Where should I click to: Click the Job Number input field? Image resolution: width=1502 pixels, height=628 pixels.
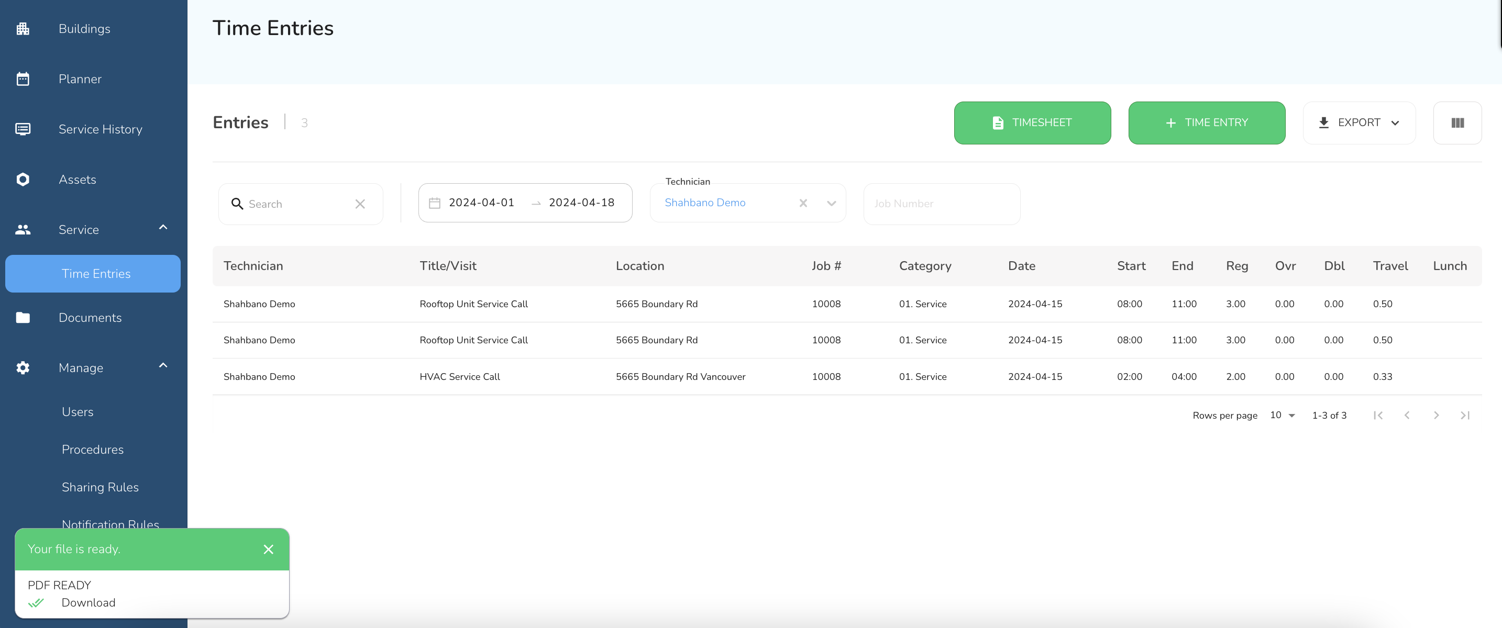coord(942,204)
